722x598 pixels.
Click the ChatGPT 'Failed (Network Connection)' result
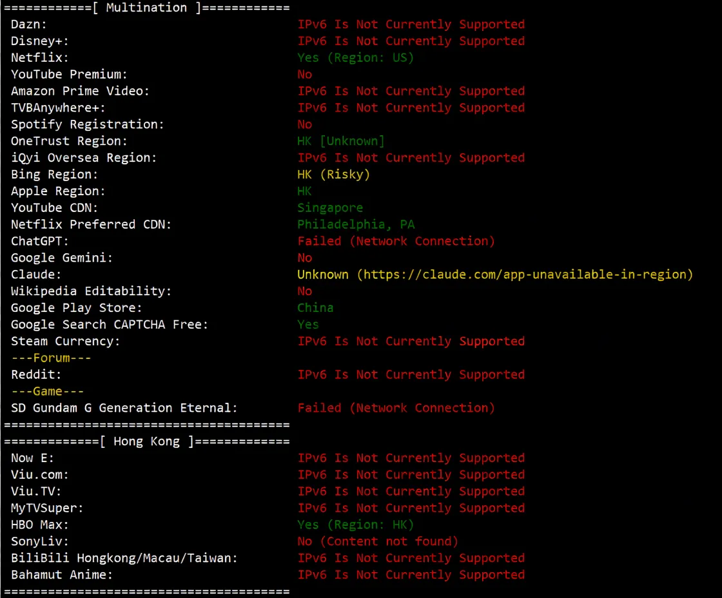click(396, 241)
